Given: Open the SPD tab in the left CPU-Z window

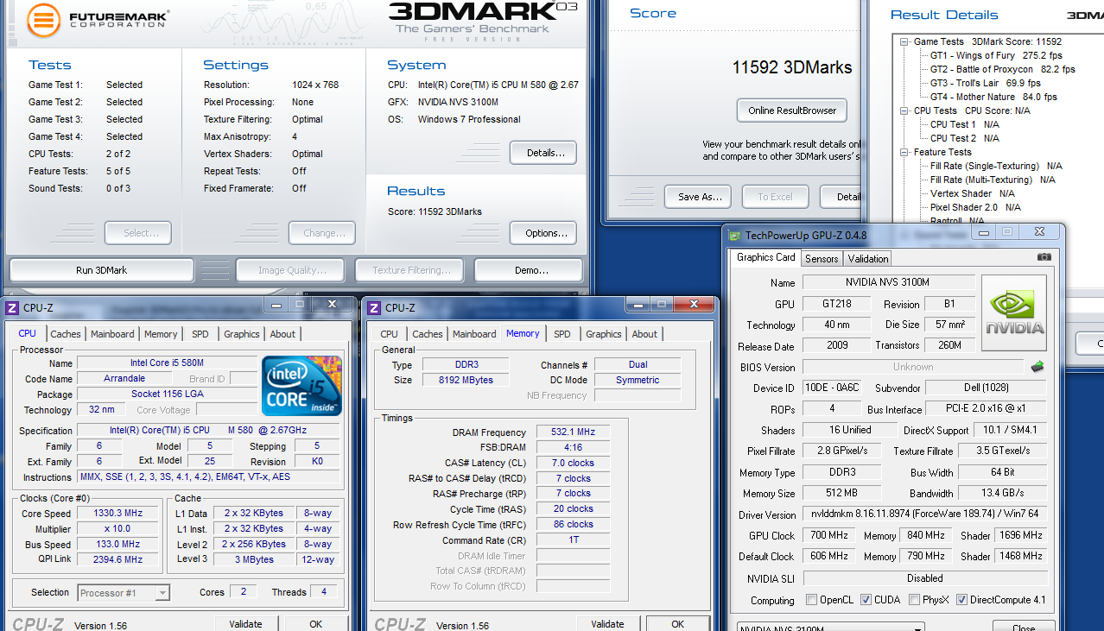Looking at the screenshot, I should tap(200, 334).
